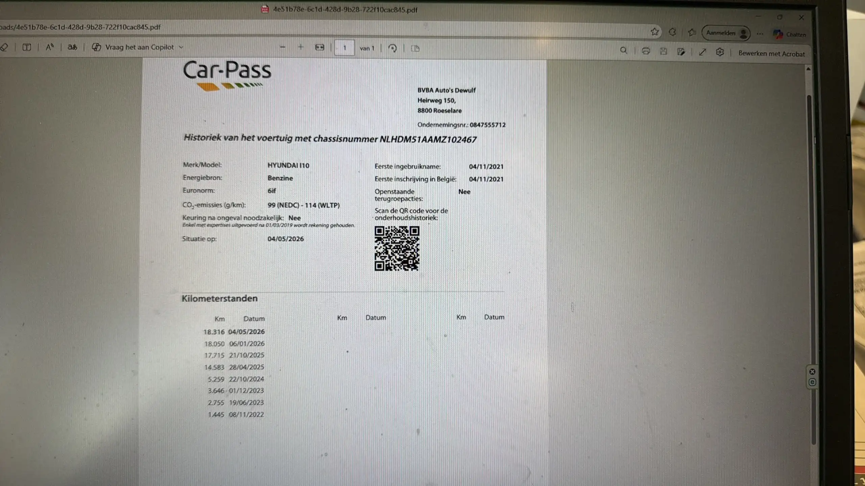
Task: Rotate the PDF page
Action: tap(392, 48)
